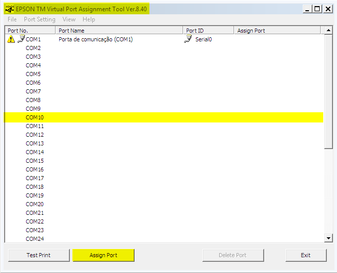Click the scrollbar down arrow
Image resolution: width=337 pixels, height=273 pixels.
tap(328, 238)
